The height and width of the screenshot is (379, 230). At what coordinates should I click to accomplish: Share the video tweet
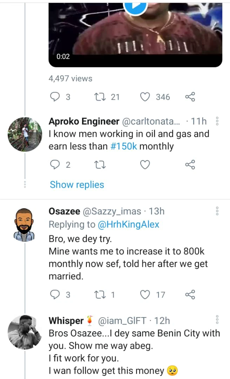point(190,97)
